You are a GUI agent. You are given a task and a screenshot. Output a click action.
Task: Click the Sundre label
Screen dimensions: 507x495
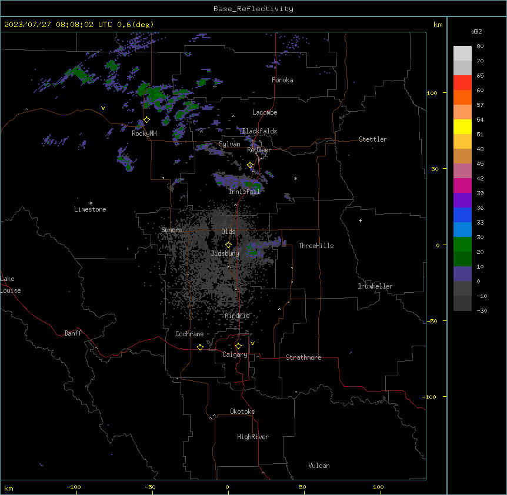(x=172, y=230)
